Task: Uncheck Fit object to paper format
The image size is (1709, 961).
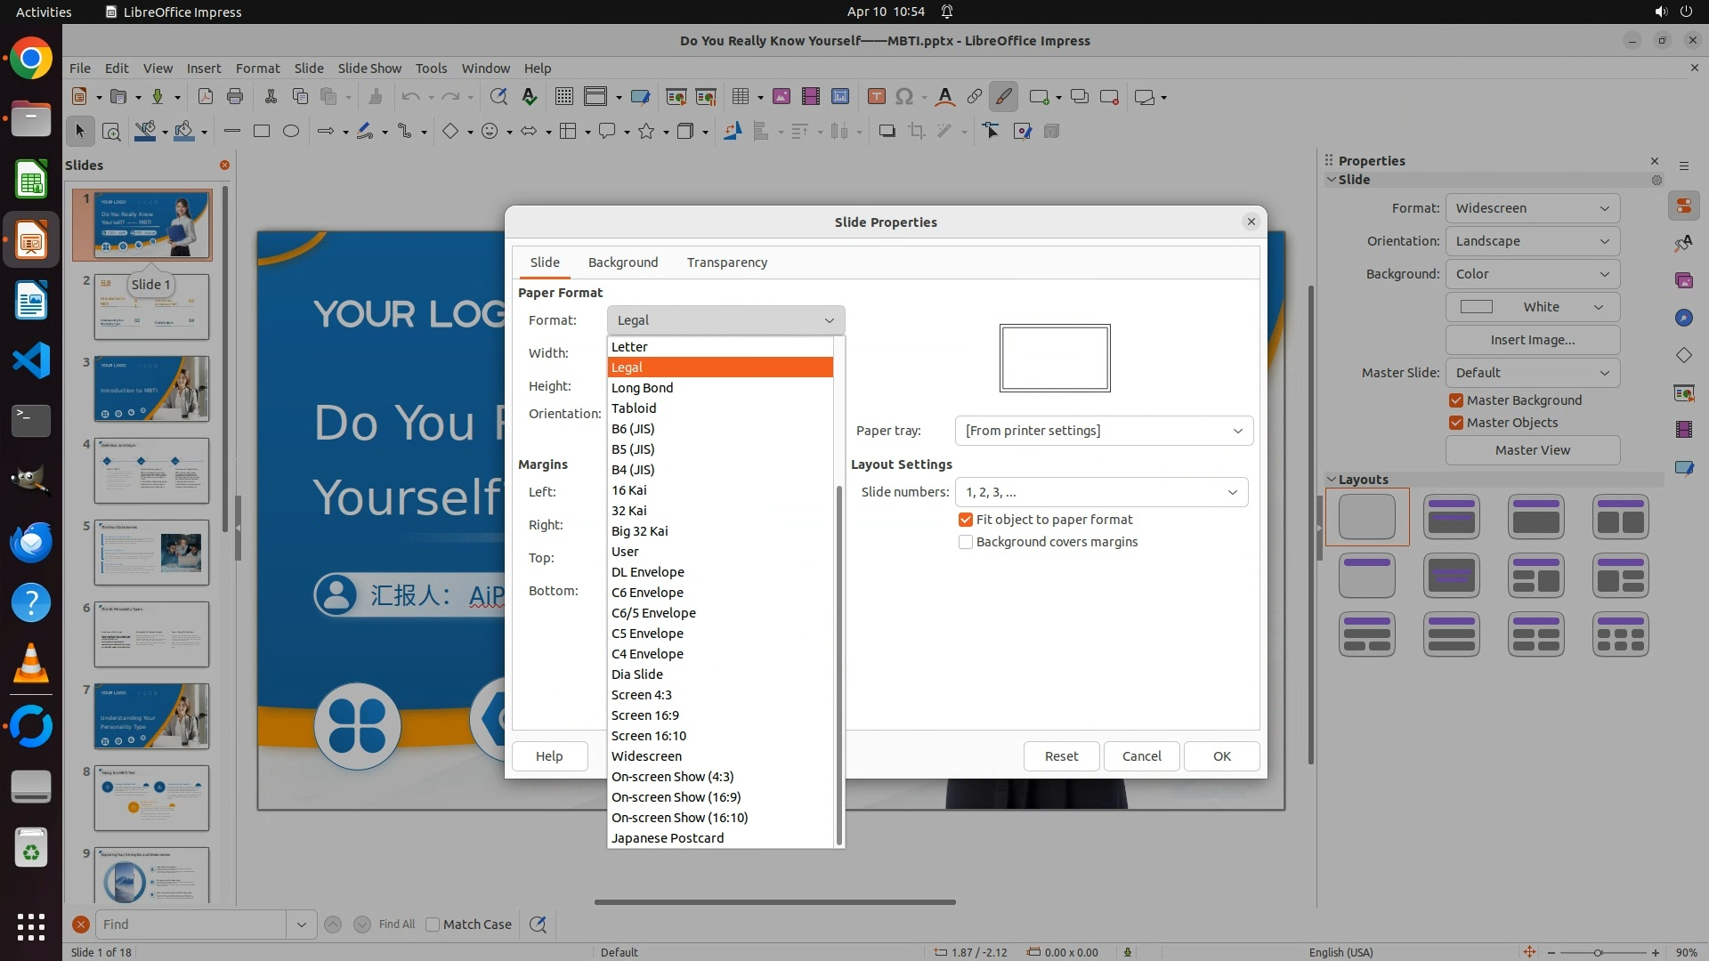Action: pyautogui.click(x=966, y=520)
